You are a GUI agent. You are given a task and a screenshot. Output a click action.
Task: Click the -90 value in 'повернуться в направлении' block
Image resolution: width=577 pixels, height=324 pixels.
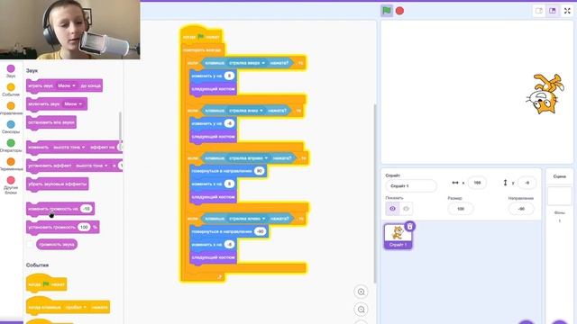click(261, 231)
